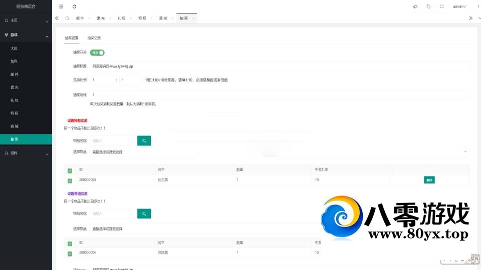Expand the 主页 sidebar menu
This screenshot has height=270, width=481.
coord(26,20)
